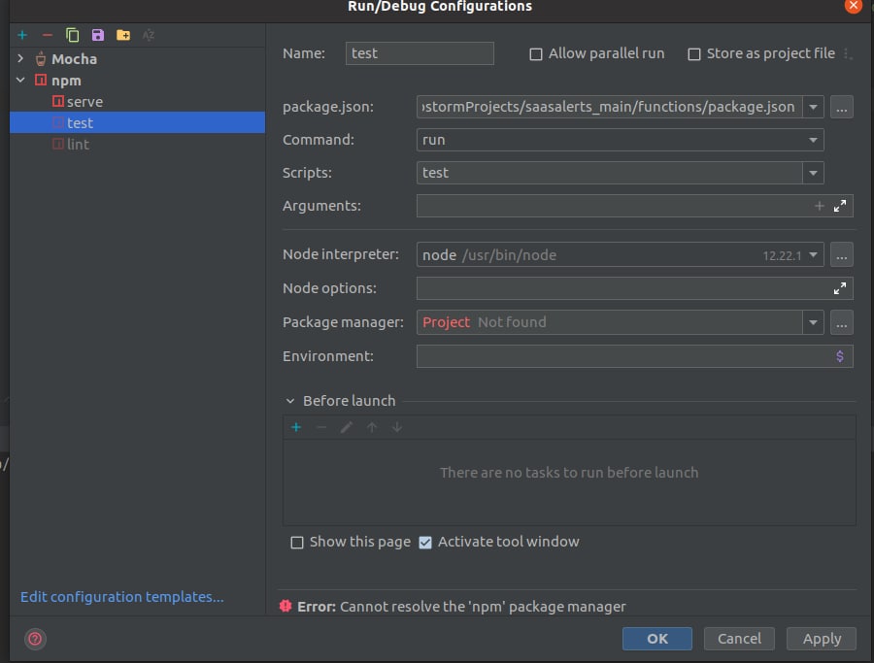
Task: Expand the Mocha tree node
Action: pos(20,59)
